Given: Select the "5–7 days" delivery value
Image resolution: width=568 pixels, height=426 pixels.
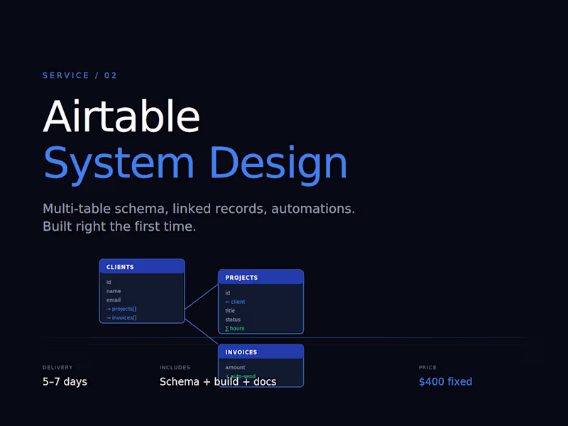Looking at the screenshot, I should coord(65,381).
